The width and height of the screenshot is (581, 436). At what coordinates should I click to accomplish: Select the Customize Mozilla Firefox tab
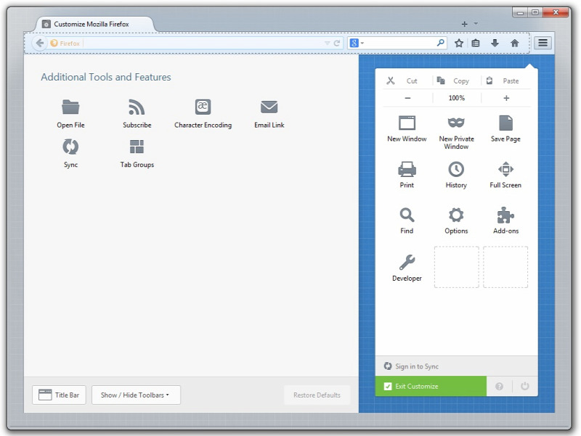pyautogui.click(x=94, y=24)
